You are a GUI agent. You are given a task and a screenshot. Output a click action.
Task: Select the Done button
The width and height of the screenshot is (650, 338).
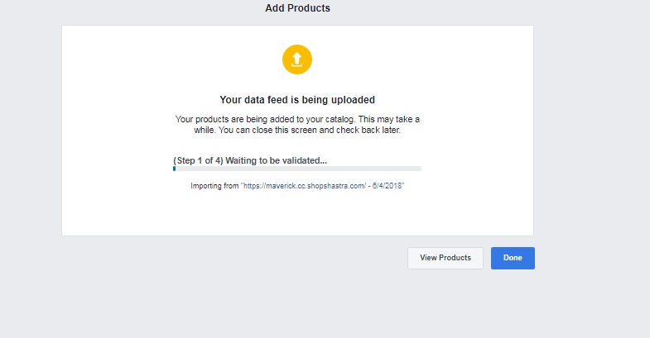[x=513, y=258]
